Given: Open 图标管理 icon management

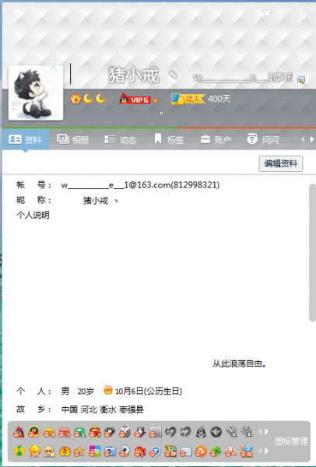Looking at the screenshot, I should click(x=290, y=441).
